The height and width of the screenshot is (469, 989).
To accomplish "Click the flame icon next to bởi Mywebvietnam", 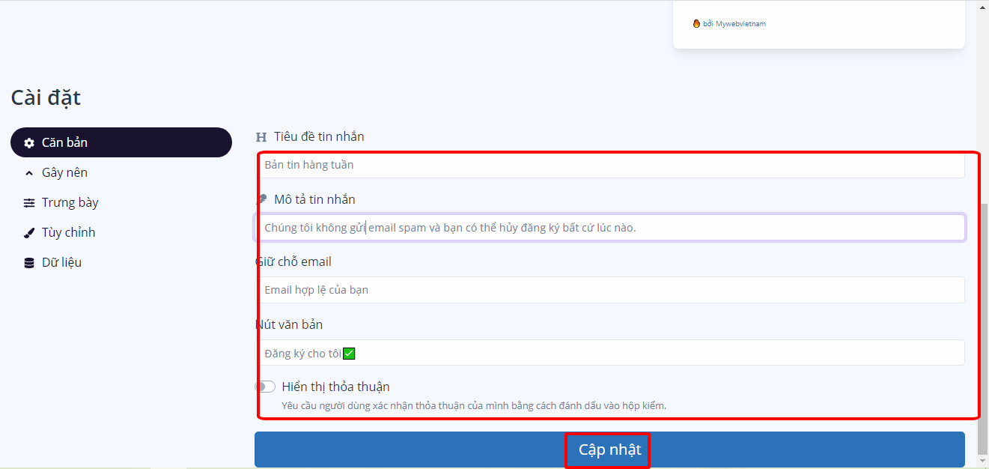I will coord(696,23).
